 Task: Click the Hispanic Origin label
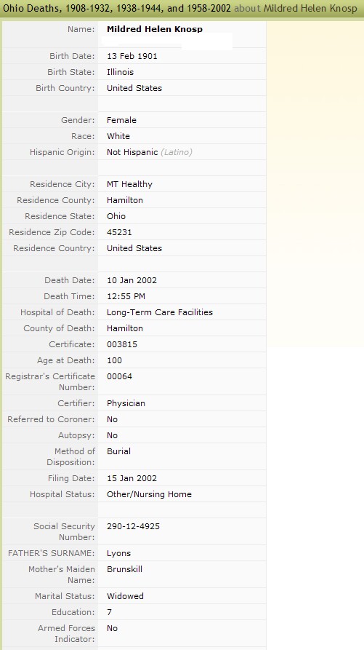tap(62, 152)
